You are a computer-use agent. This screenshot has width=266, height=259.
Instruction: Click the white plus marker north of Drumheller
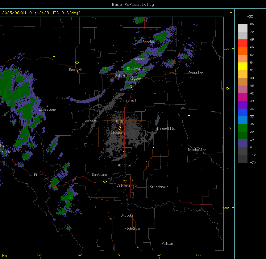point(189,115)
